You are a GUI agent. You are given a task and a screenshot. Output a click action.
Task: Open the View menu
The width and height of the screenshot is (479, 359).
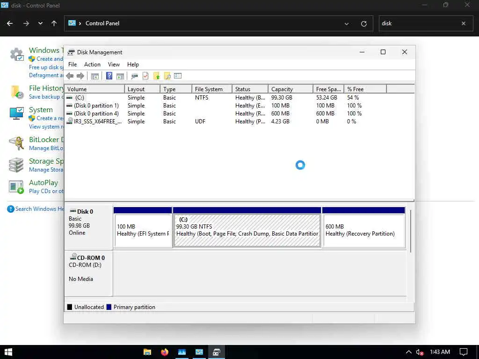[114, 65]
